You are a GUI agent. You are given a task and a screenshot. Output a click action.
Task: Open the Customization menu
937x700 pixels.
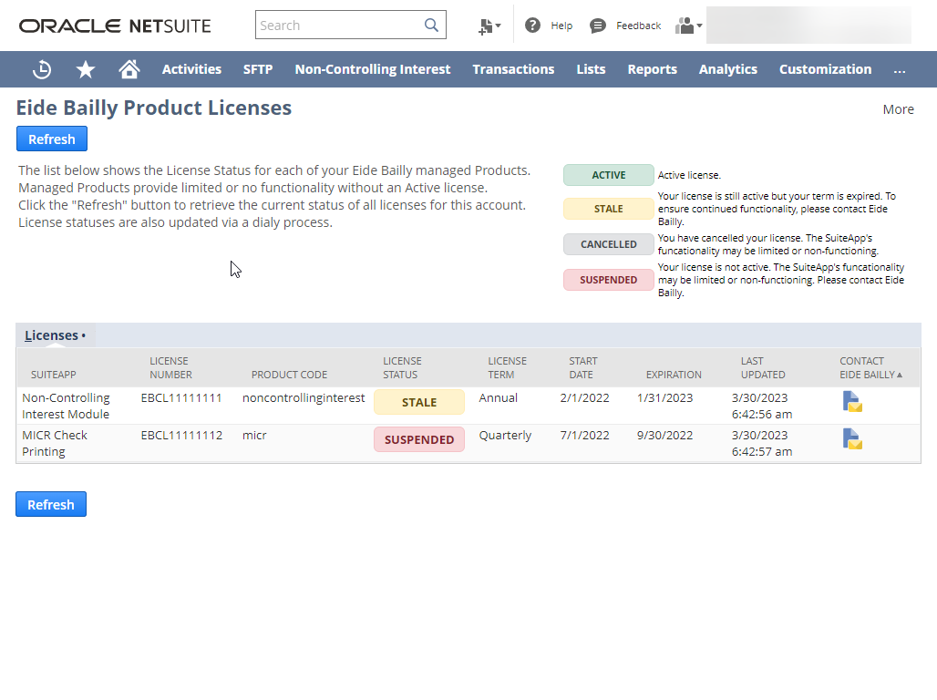[825, 69]
